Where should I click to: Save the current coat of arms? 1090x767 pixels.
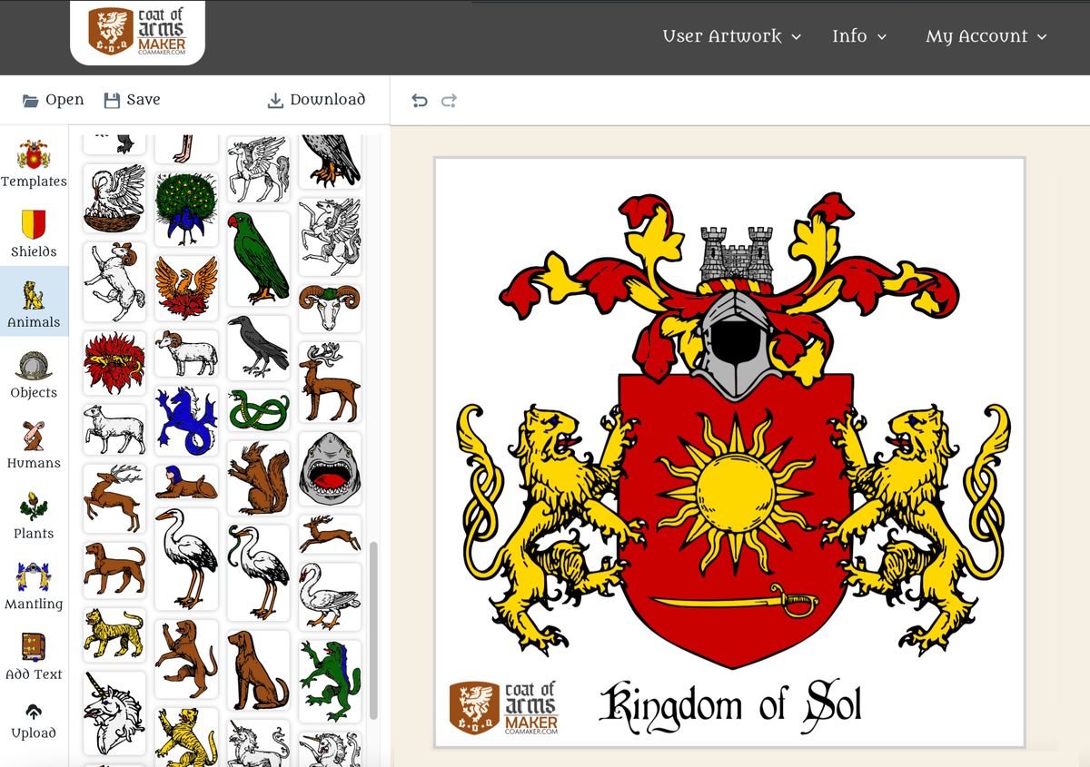point(132,100)
